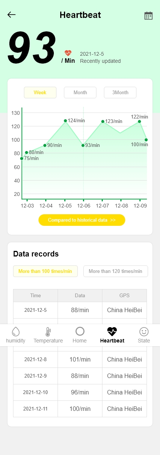Screen dimensions: 160x455
Task: Open humidity droplet icon in navigation
Action: click(16, 331)
